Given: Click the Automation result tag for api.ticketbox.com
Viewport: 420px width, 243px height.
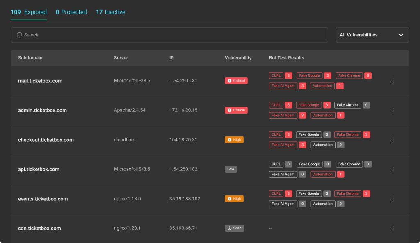Looking at the screenshot, I should (323, 174).
